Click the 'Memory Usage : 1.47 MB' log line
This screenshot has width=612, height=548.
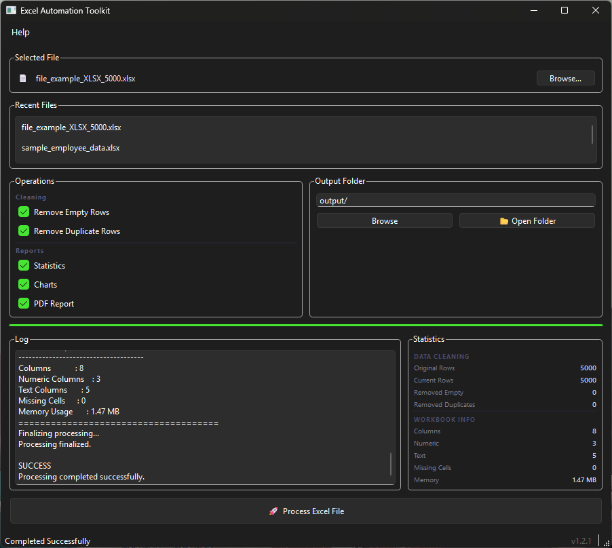click(69, 412)
